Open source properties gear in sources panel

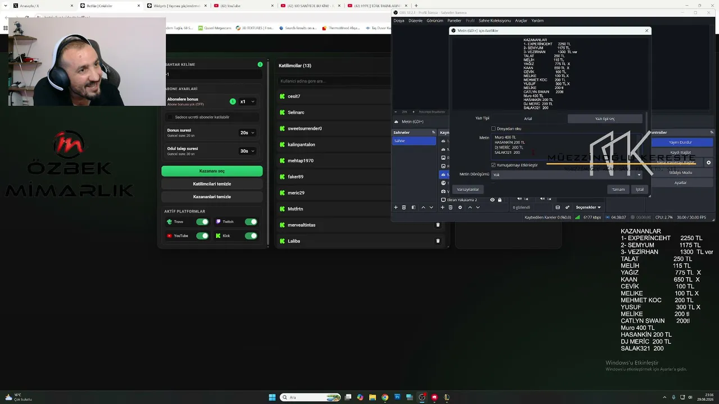(460, 208)
